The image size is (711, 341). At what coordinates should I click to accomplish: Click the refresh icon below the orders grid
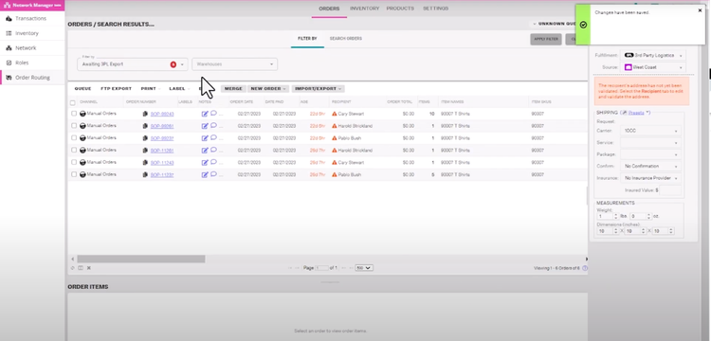[x=73, y=268]
